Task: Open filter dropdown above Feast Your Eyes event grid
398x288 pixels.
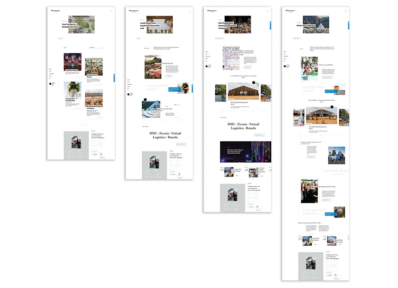Action: (96, 48)
